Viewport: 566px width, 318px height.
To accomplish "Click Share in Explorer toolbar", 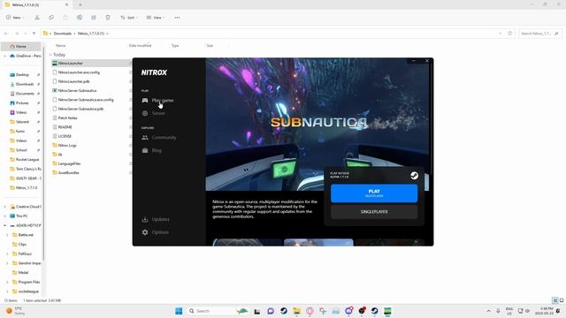I will (94, 18).
